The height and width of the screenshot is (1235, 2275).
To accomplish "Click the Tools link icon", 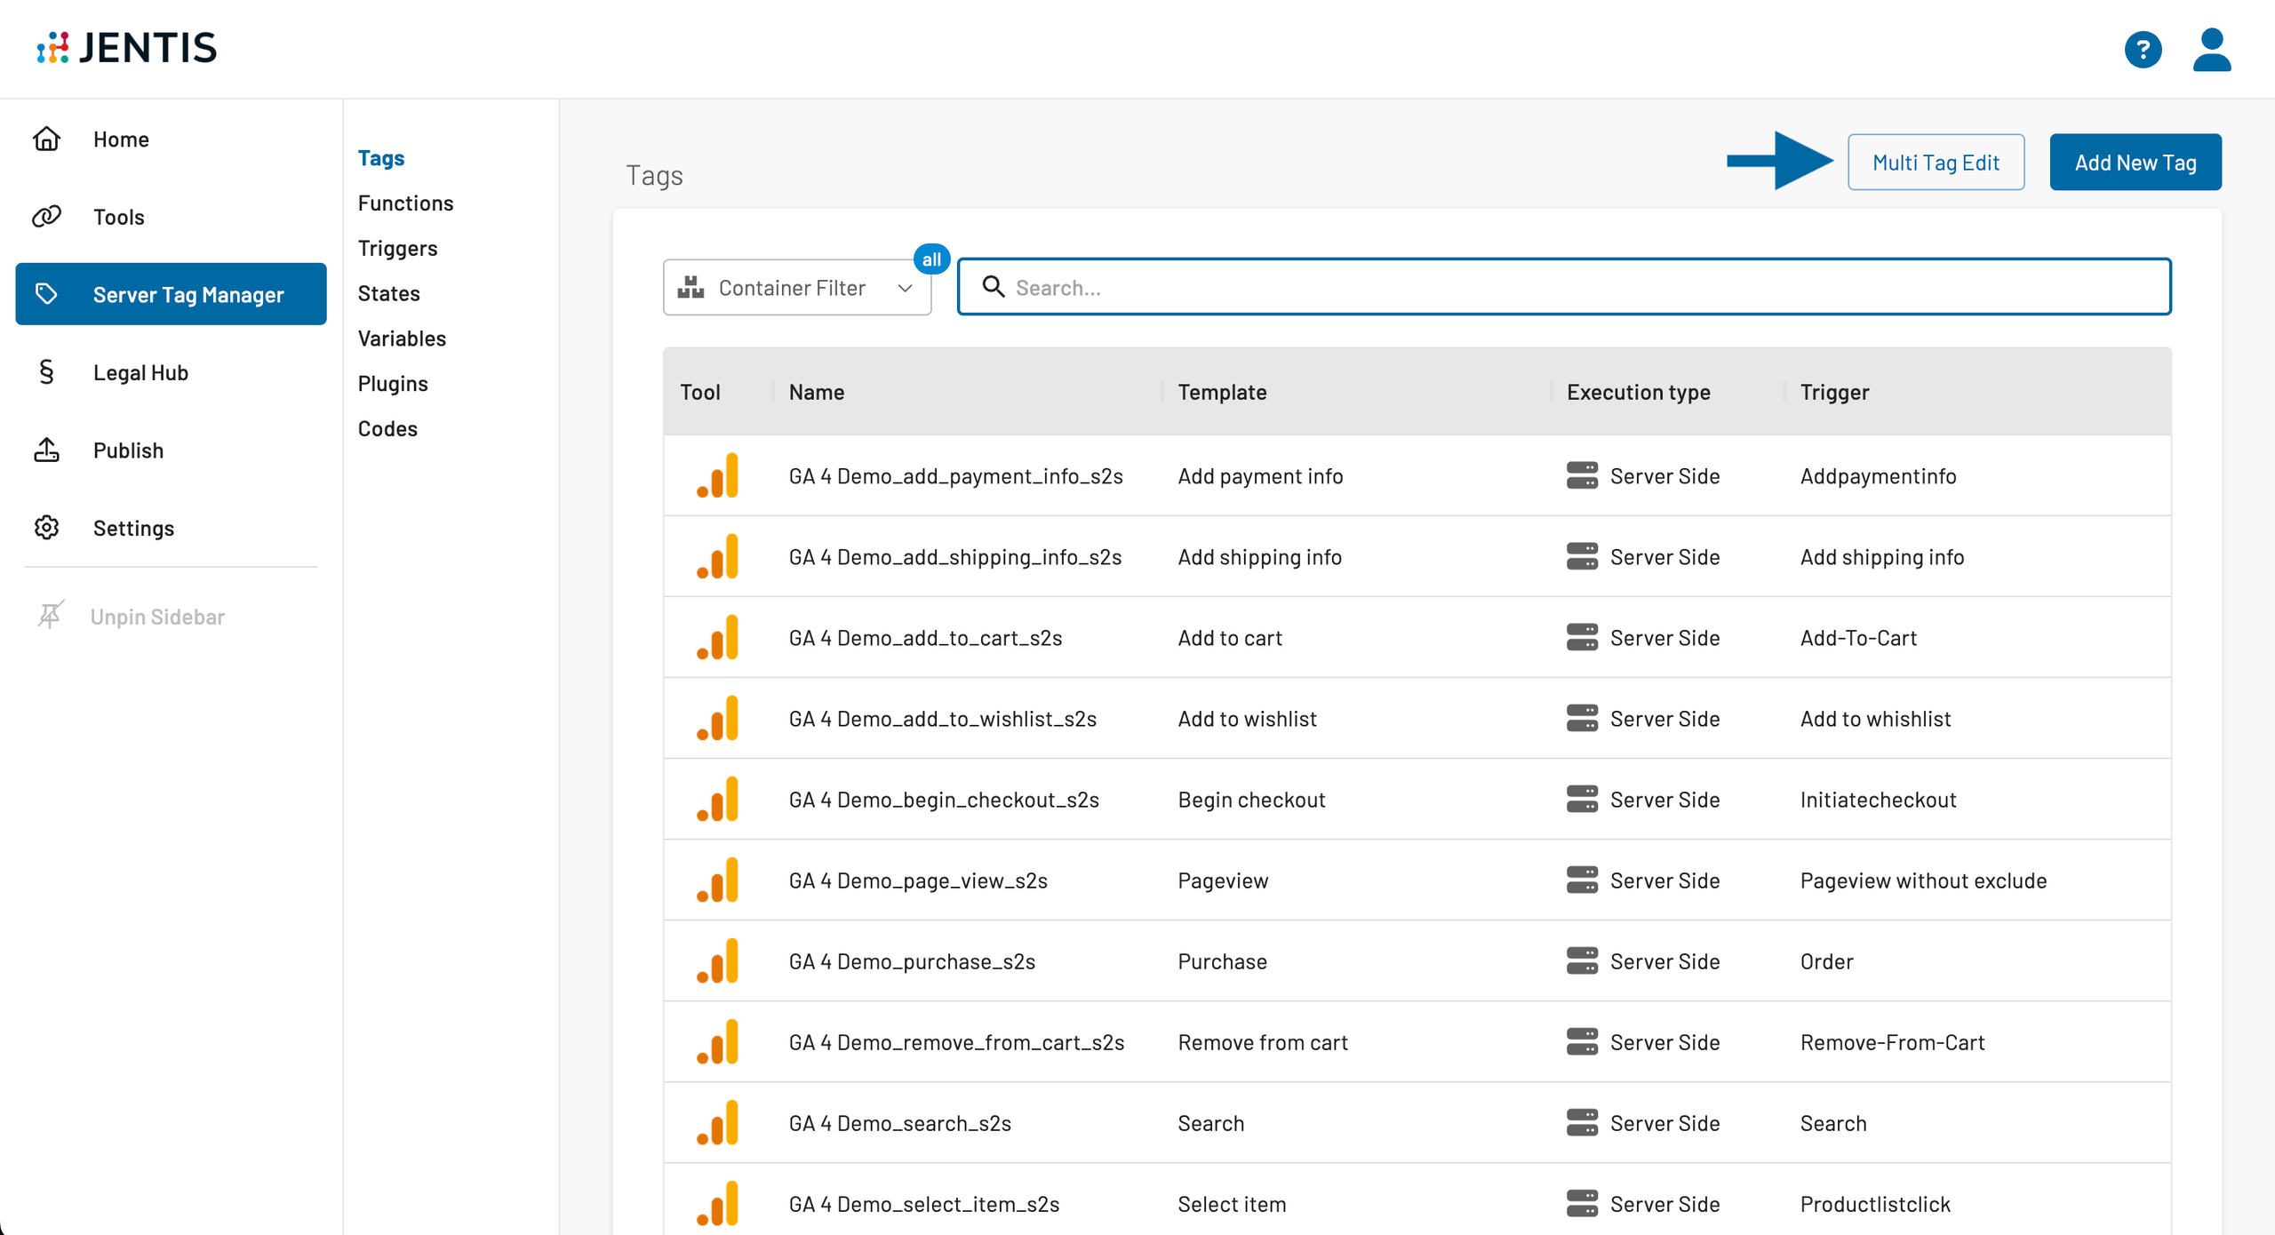I will tap(46, 217).
